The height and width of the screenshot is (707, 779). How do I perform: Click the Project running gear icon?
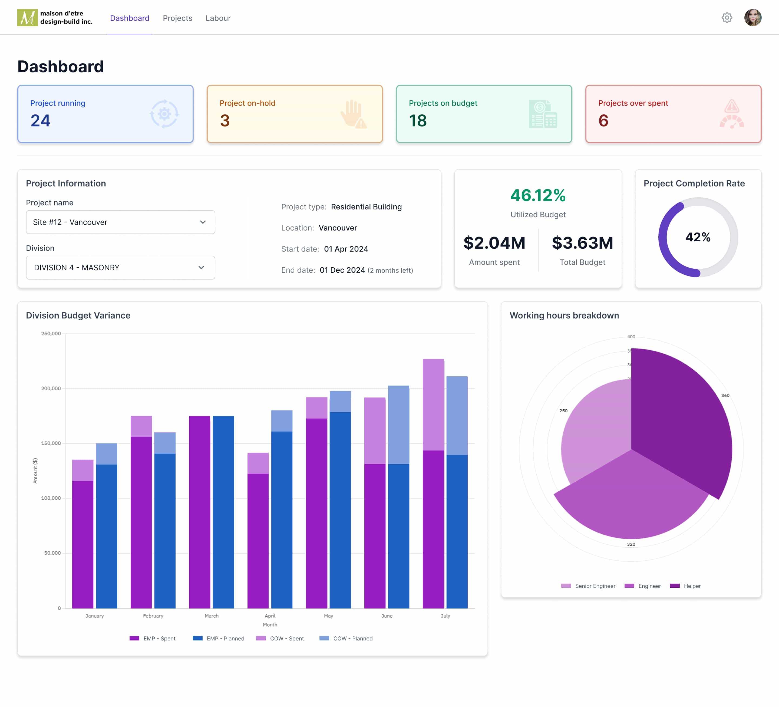pos(164,114)
